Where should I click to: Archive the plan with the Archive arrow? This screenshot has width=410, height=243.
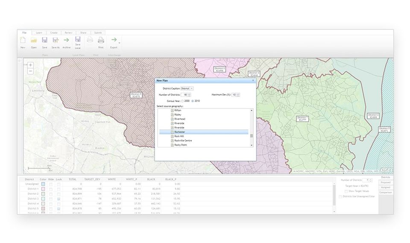pos(67,40)
